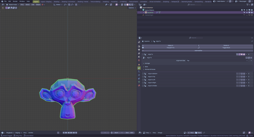Open the Options dropdown in the viewport
The image size is (254, 137).
[132, 8]
